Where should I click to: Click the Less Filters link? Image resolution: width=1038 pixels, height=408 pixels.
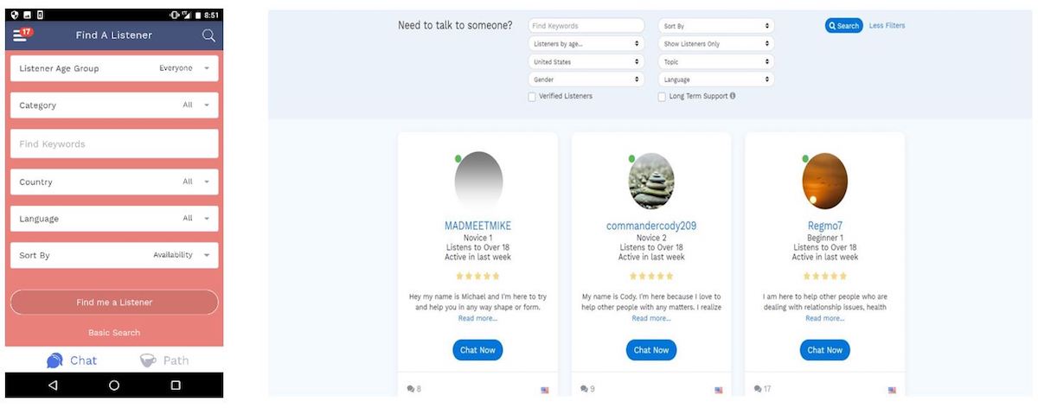coord(887,26)
